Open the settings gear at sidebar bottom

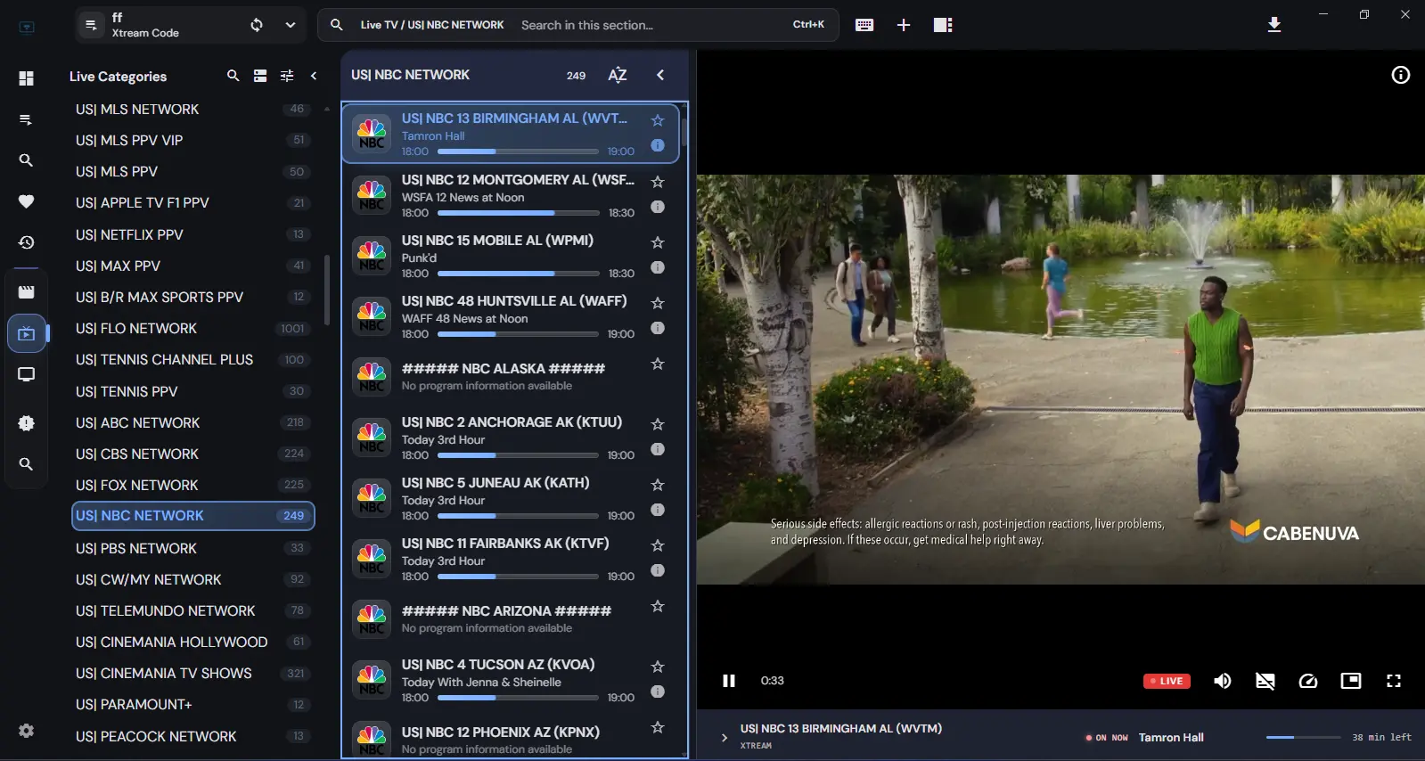coord(26,731)
